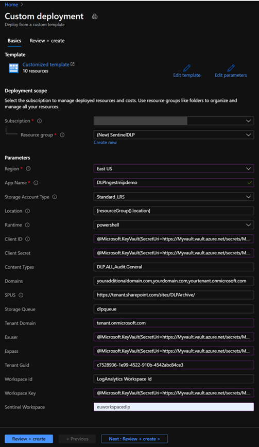Click the 'Deployment scope' heading

click(x=26, y=91)
